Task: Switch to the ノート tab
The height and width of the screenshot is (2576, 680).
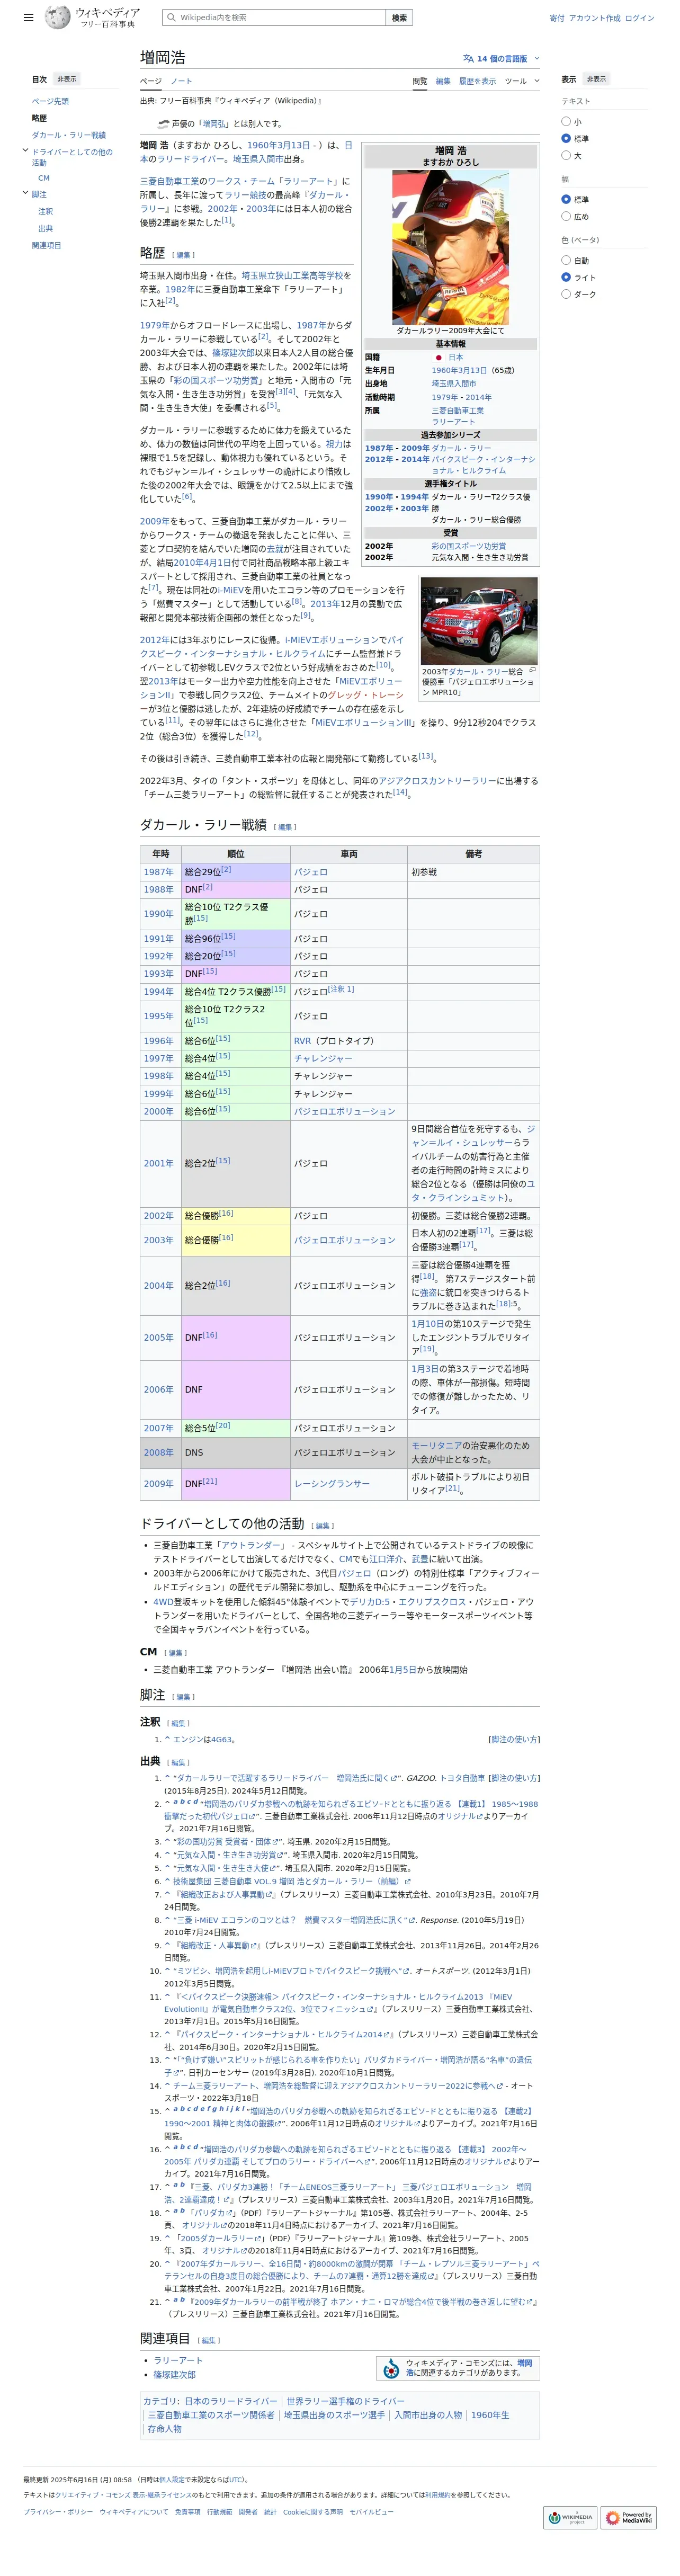Action: click(x=181, y=81)
